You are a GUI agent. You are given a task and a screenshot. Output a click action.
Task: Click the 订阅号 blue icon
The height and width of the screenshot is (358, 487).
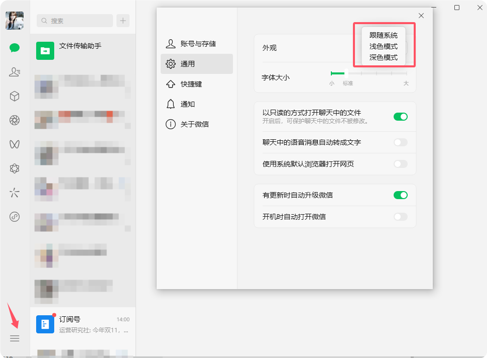45,324
